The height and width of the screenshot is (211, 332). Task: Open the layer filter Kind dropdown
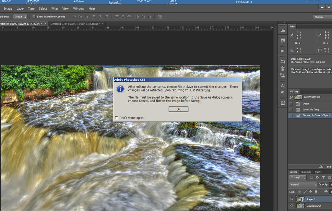[298, 178]
